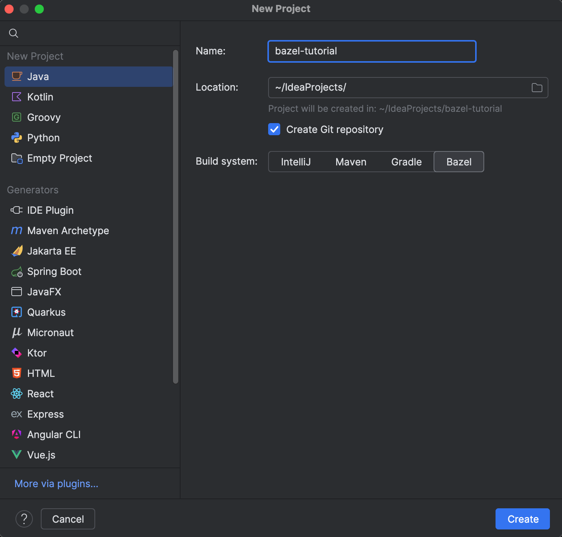Open the folder browser for Location
Screen dimensions: 562x537
pyautogui.click(x=536, y=87)
